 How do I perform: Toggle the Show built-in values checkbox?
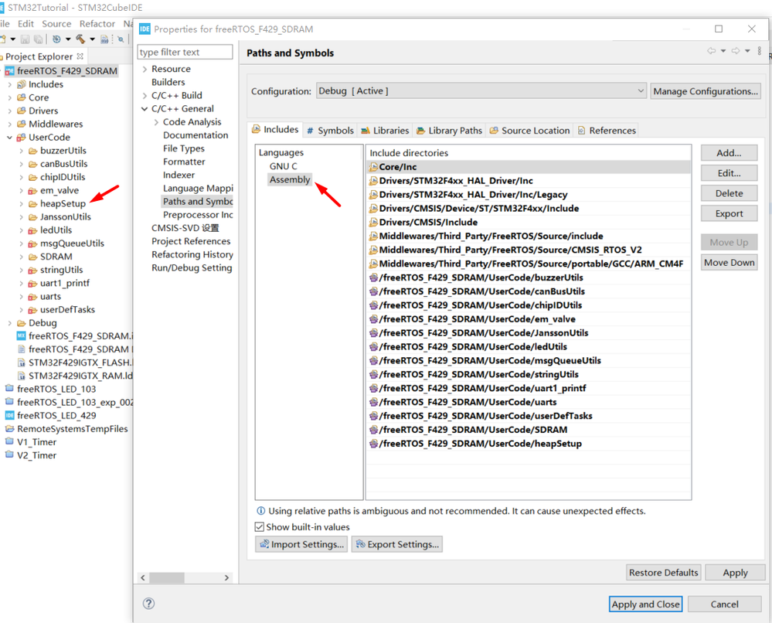[260, 527]
